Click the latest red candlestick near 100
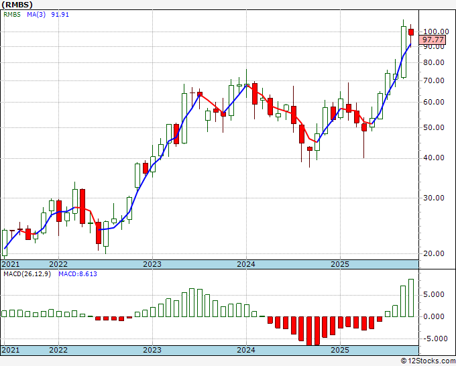The image size is (456, 366). click(411, 32)
